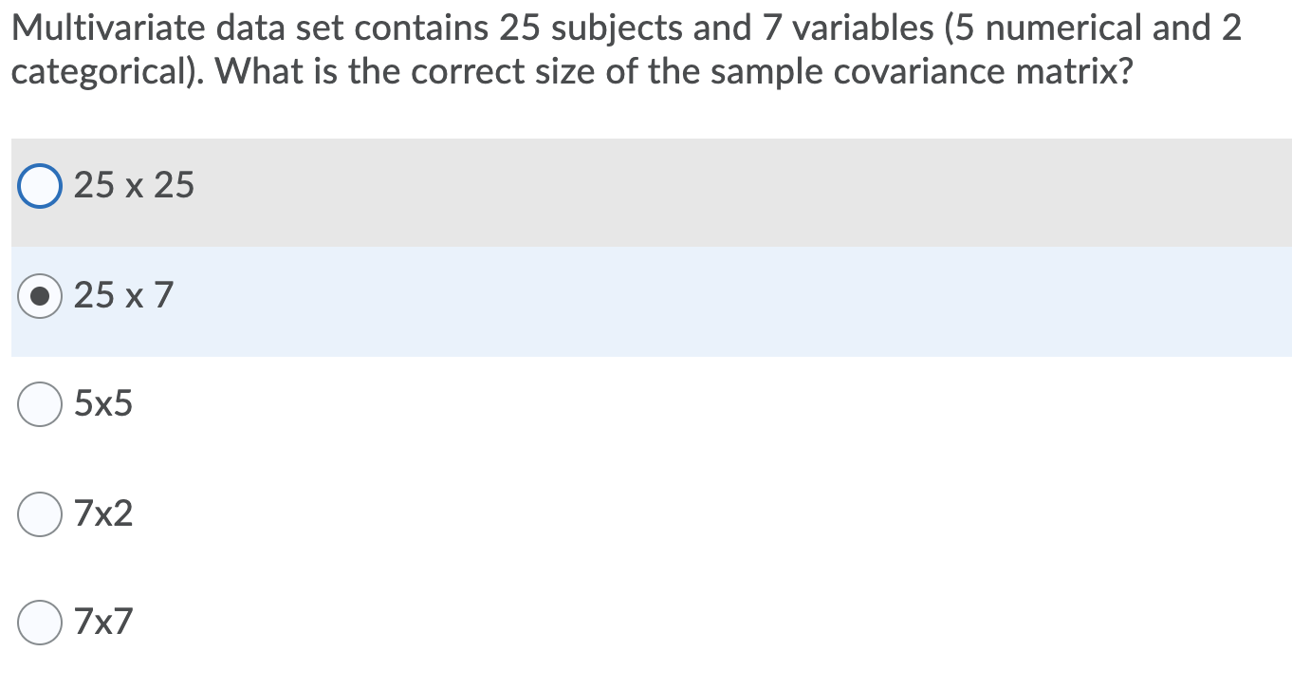Click the 7x2 option label
The width and height of the screenshot is (1292, 689).
pyautogui.click(x=102, y=513)
